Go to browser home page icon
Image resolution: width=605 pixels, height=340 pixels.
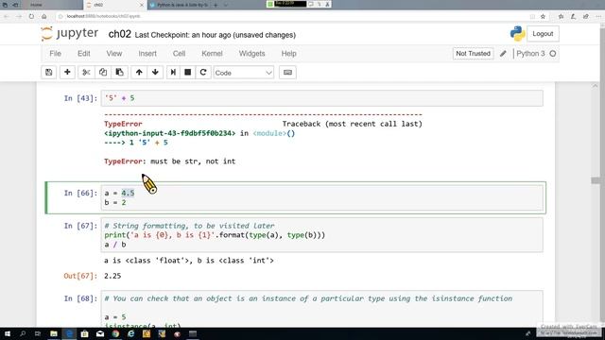(44, 16)
